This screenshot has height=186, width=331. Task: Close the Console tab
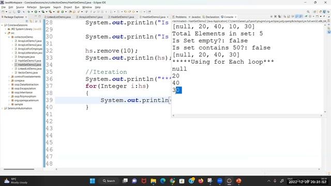236,17
